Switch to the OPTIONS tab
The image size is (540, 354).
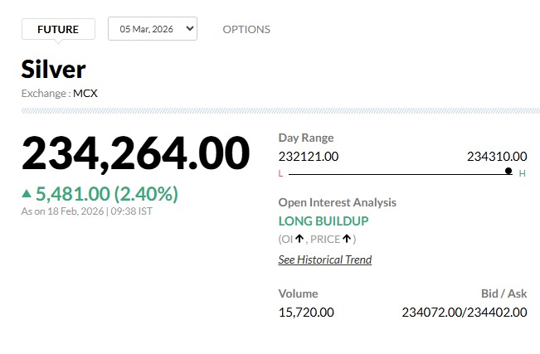click(x=246, y=29)
